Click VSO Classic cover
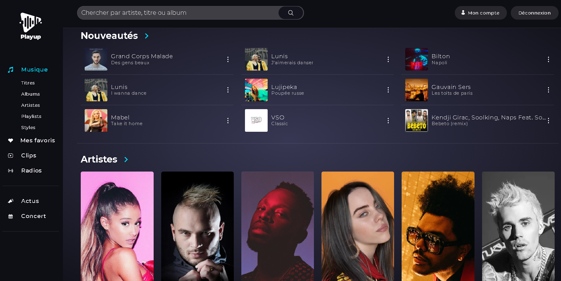Viewport: 561px width, 281px height. pyautogui.click(x=256, y=121)
